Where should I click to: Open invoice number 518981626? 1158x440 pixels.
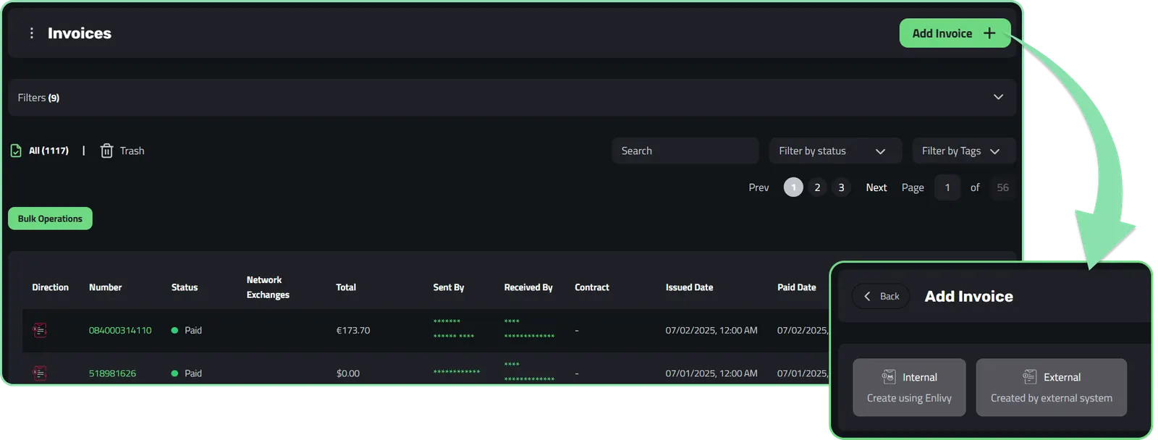tap(112, 373)
